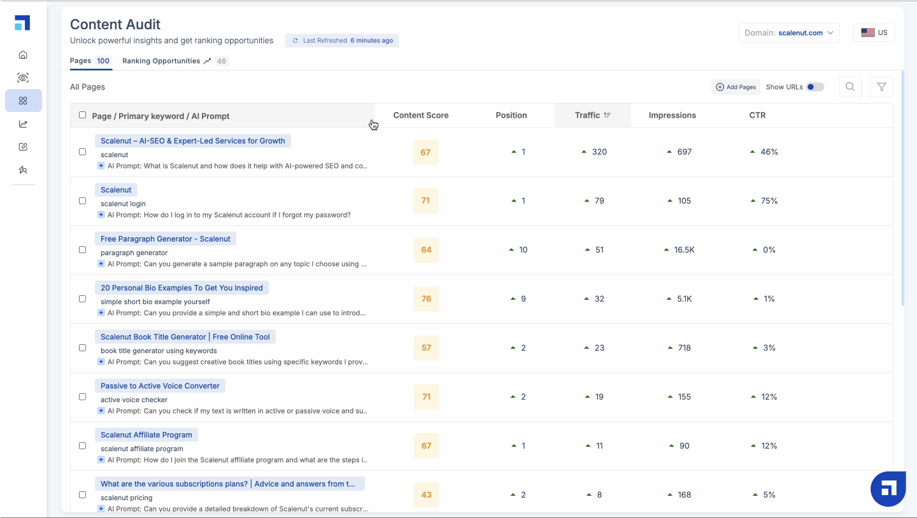Open the Home icon in sidebar
Screen dimensions: 917x518
point(23,55)
